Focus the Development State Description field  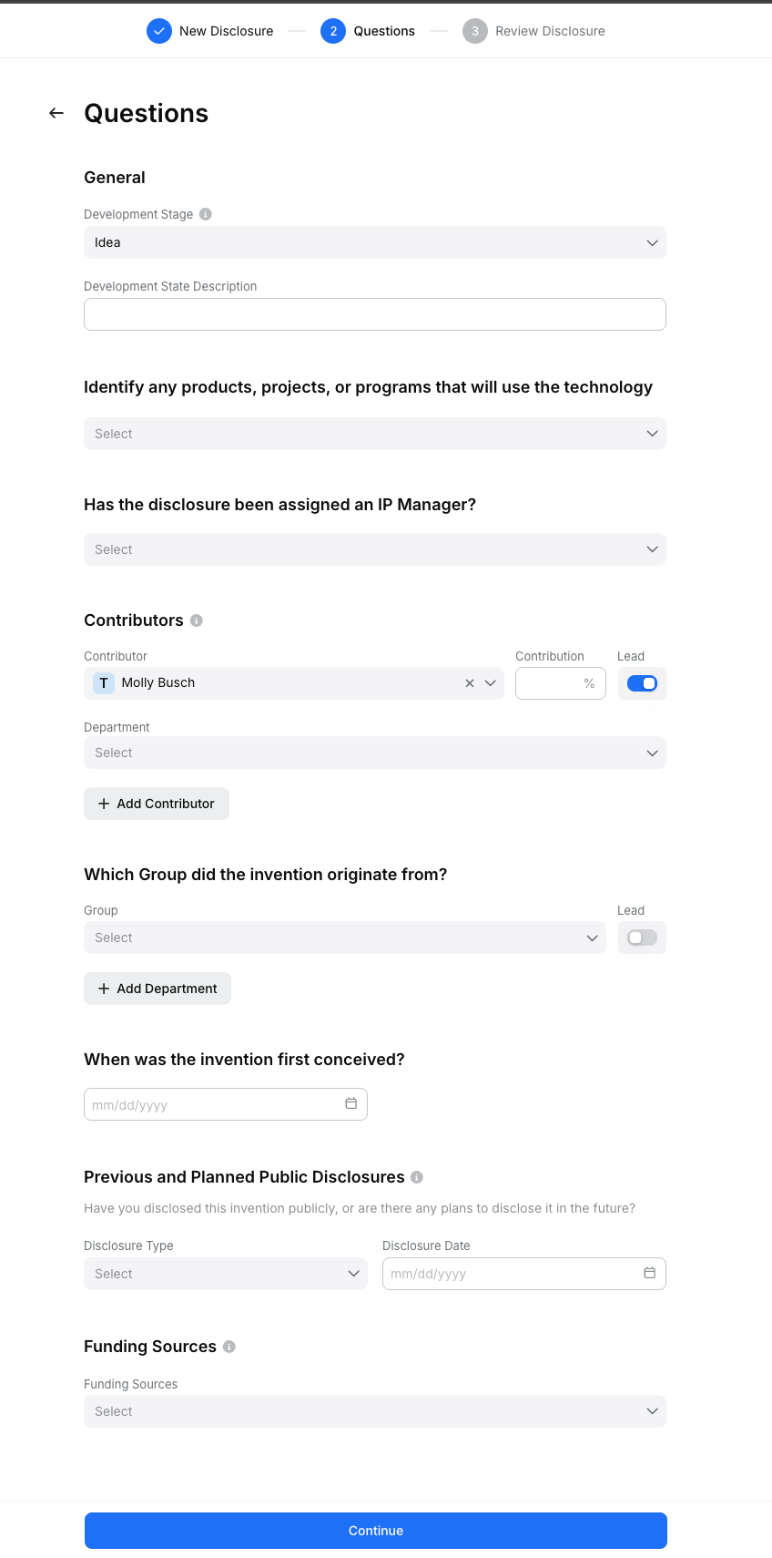375,314
